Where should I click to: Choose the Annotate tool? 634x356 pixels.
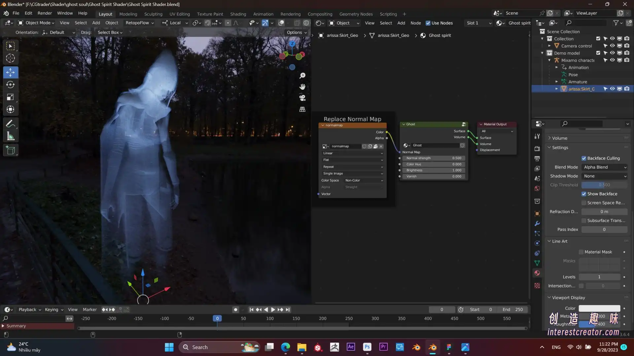[11, 124]
